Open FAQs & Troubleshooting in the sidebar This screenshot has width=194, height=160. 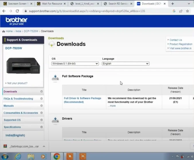point(18,99)
